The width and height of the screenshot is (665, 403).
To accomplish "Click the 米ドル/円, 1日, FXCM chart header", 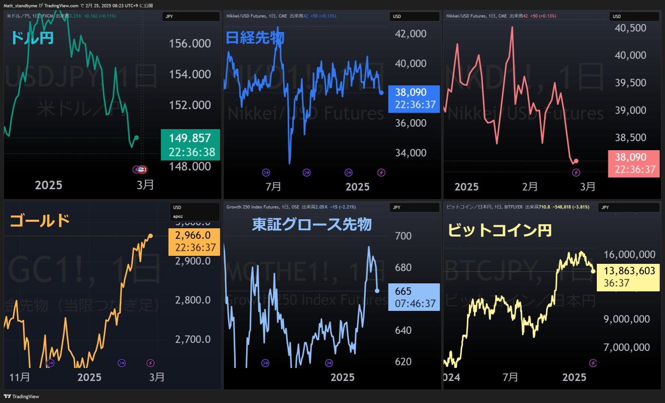I will pos(30,16).
